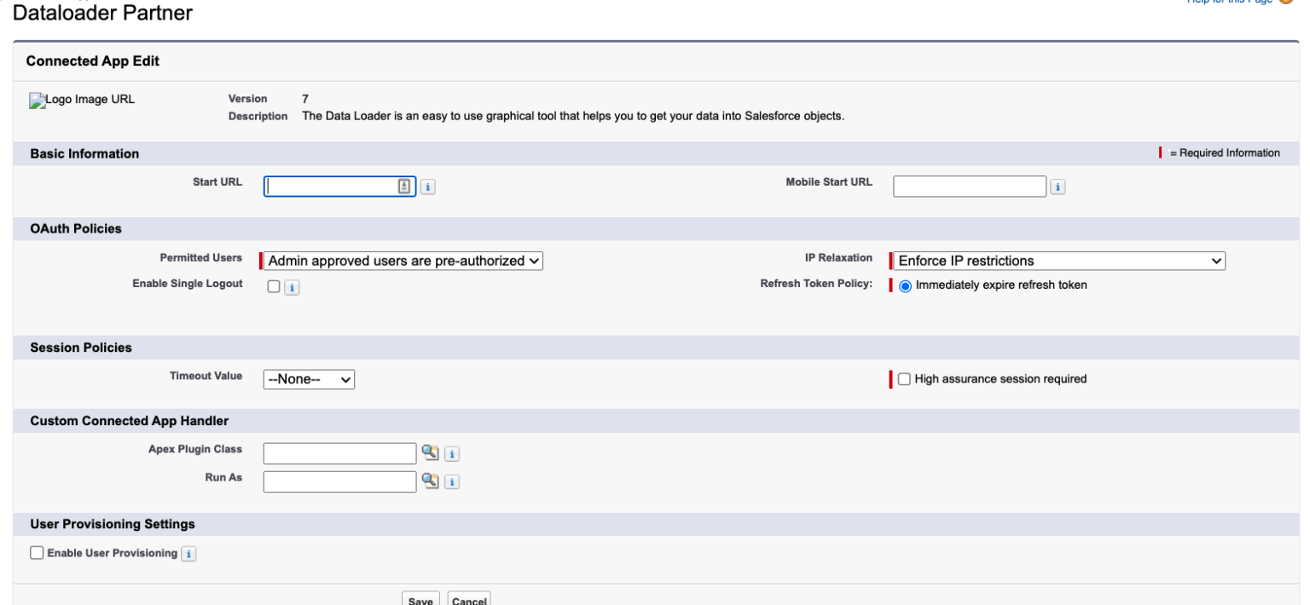Click the Cancel button
The width and height of the screenshot is (1310, 605).
(468, 599)
